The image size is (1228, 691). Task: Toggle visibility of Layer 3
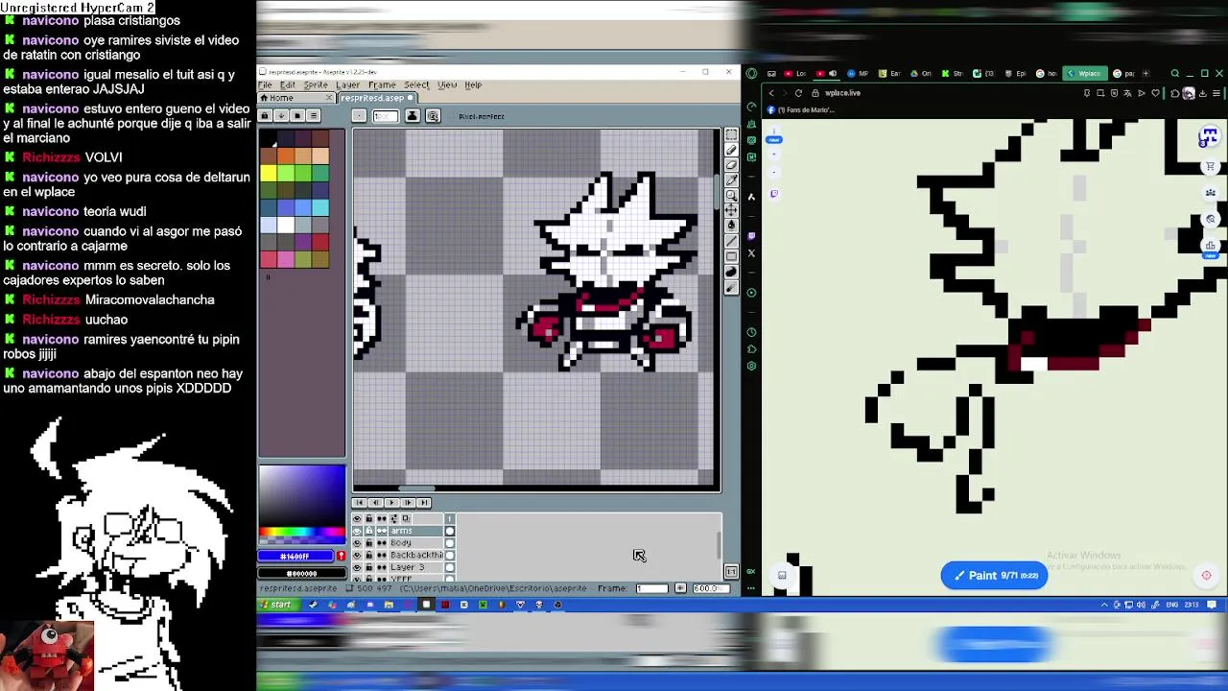(358, 567)
